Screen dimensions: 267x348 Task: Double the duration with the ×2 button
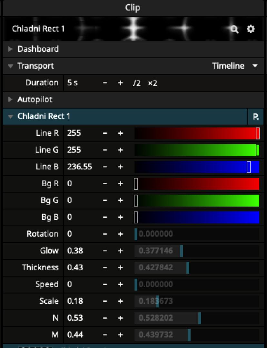[x=153, y=83]
